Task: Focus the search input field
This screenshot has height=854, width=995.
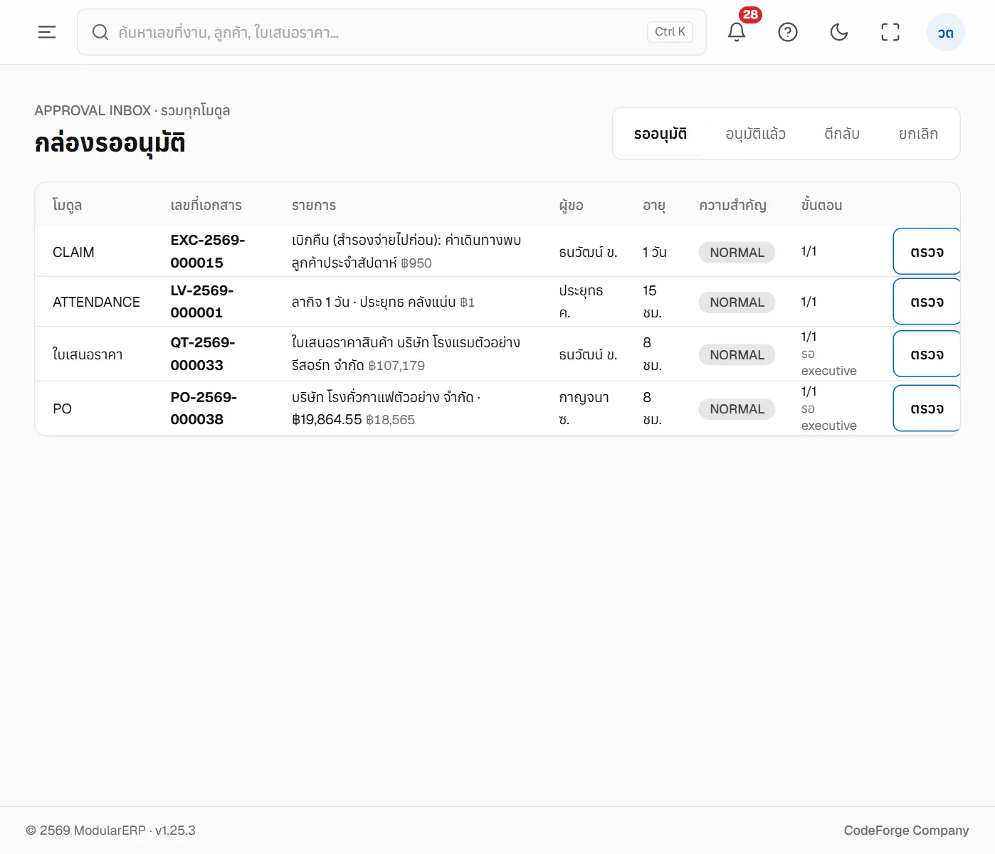Action: pyautogui.click(x=391, y=32)
